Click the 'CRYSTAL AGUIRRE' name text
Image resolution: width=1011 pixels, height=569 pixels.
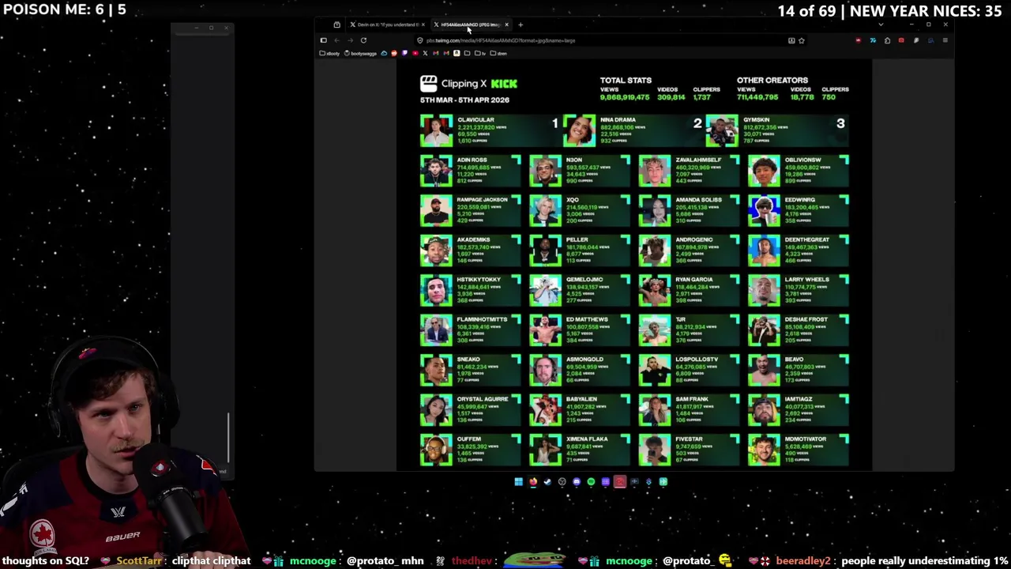[482, 399]
